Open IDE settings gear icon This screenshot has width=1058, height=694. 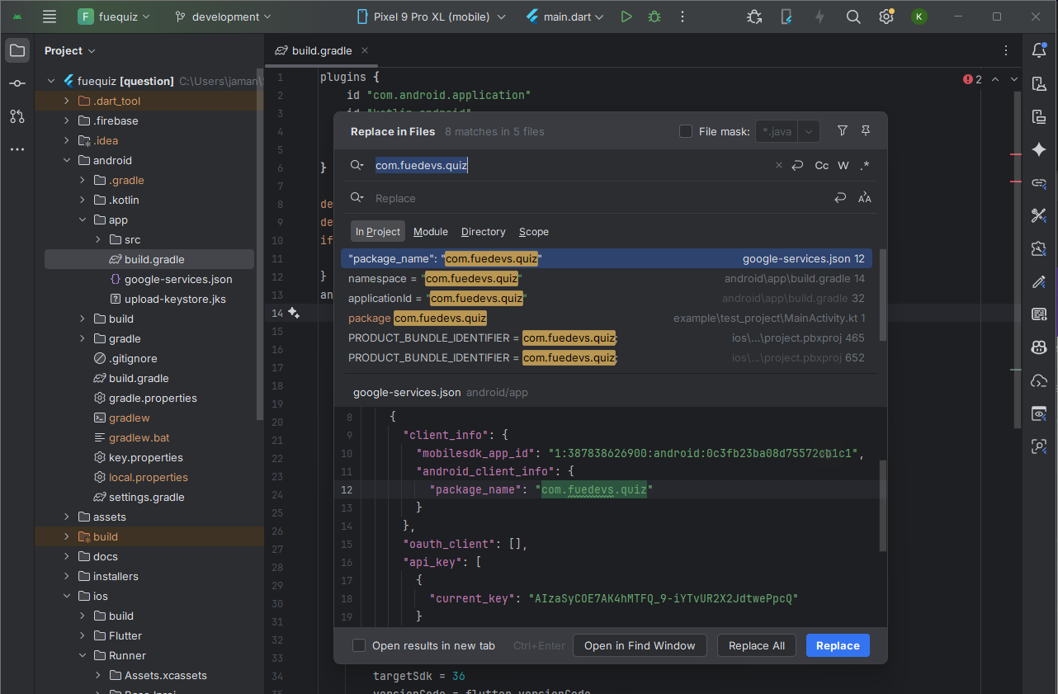click(886, 17)
